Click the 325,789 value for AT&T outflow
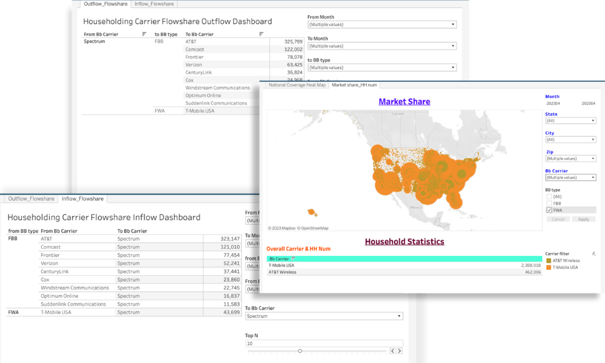The image size is (605, 363). click(293, 42)
